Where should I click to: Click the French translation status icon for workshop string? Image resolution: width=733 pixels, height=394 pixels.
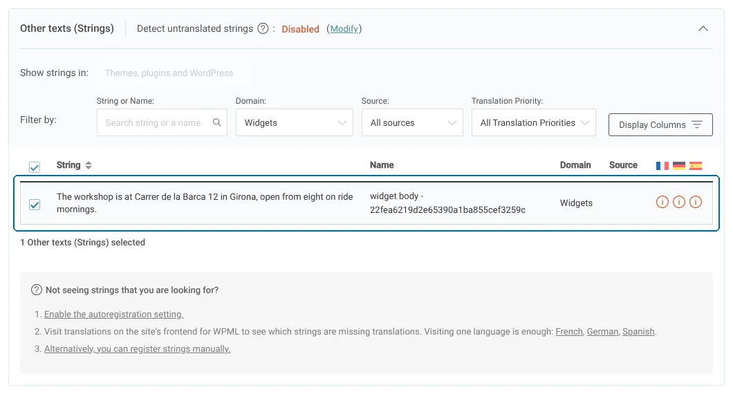(662, 202)
